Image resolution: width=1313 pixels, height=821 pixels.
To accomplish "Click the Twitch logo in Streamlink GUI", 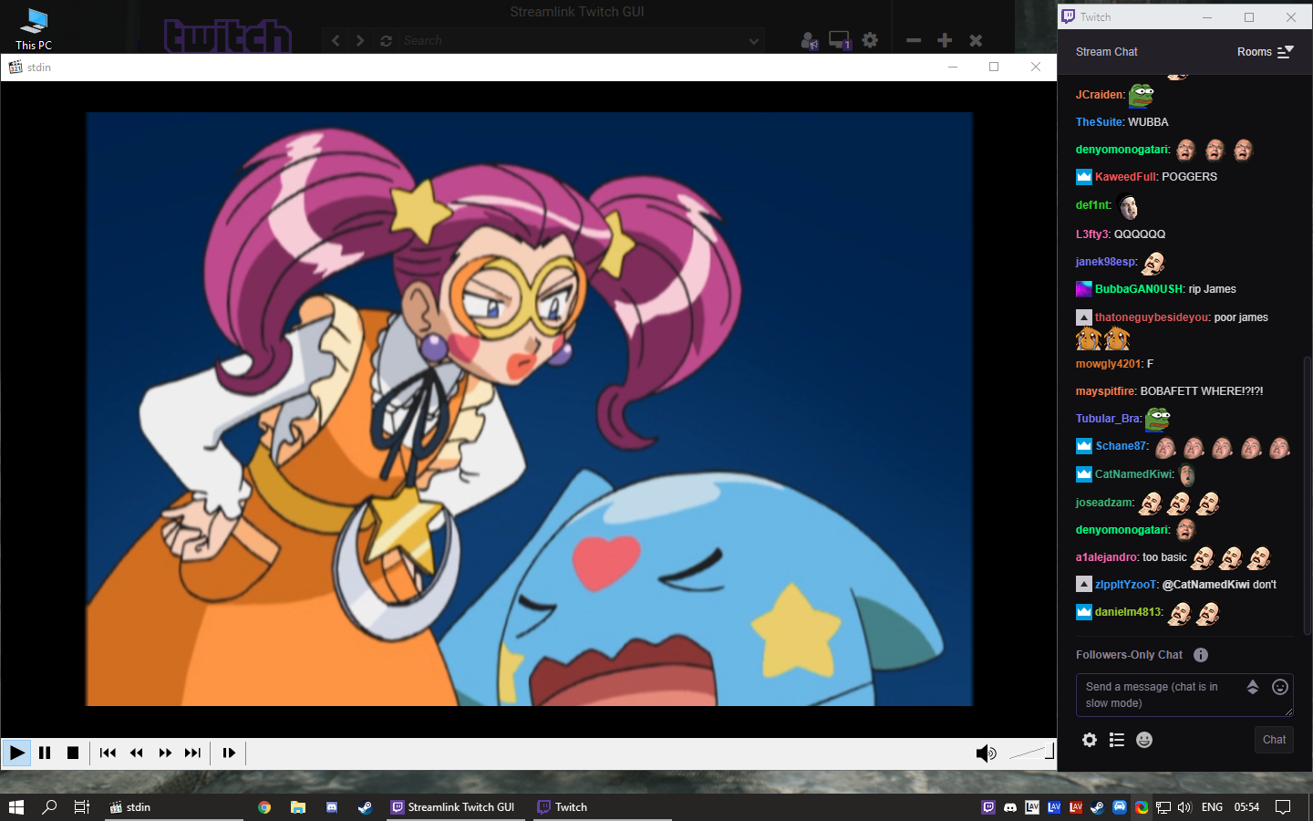I will pos(228,36).
